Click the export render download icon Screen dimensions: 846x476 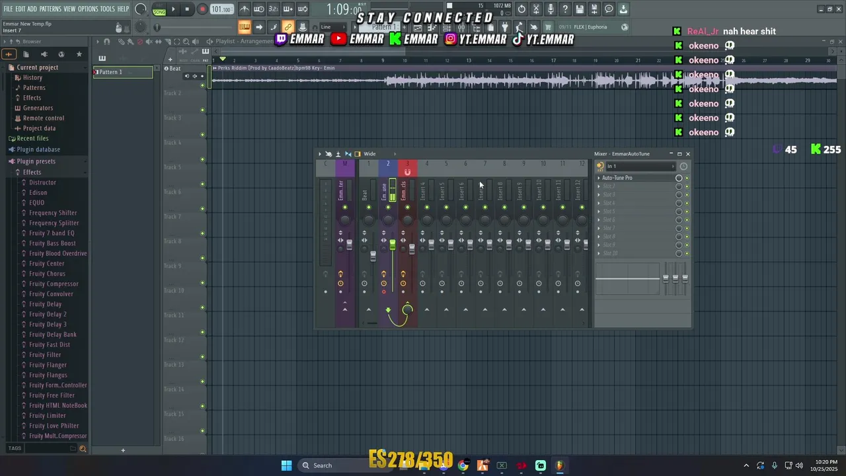(623, 9)
